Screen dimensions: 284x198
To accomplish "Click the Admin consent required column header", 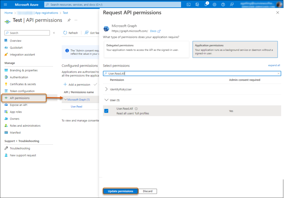I will [x=245, y=80].
